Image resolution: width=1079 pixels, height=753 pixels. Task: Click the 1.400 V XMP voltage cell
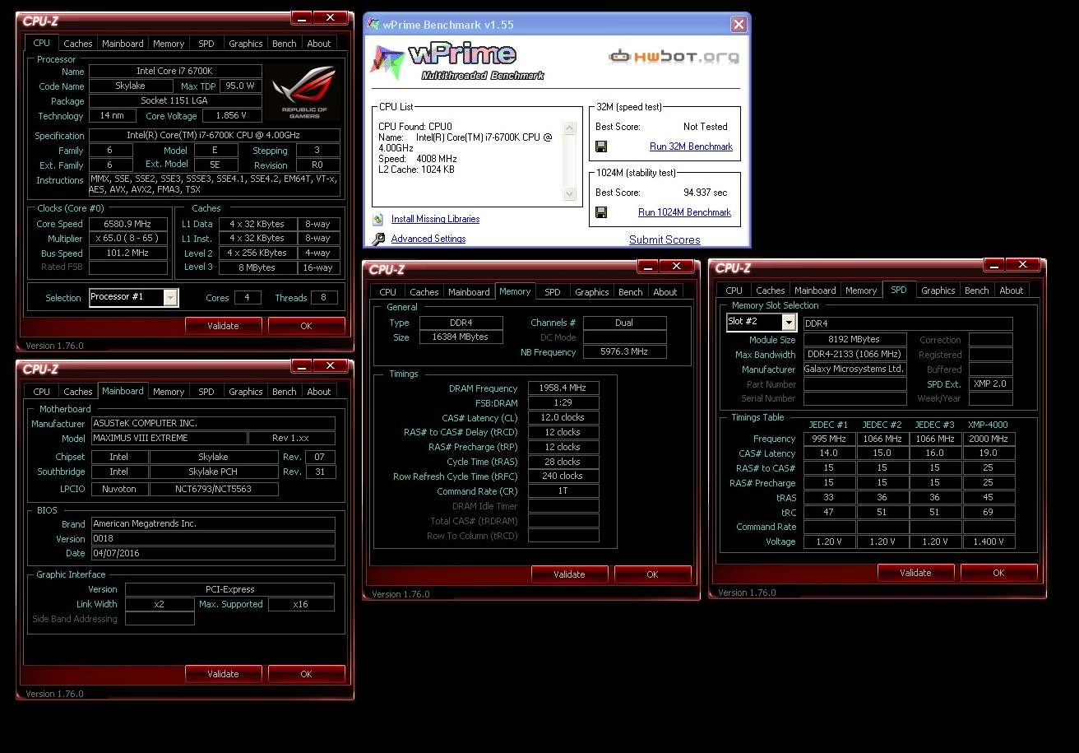point(989,542)
